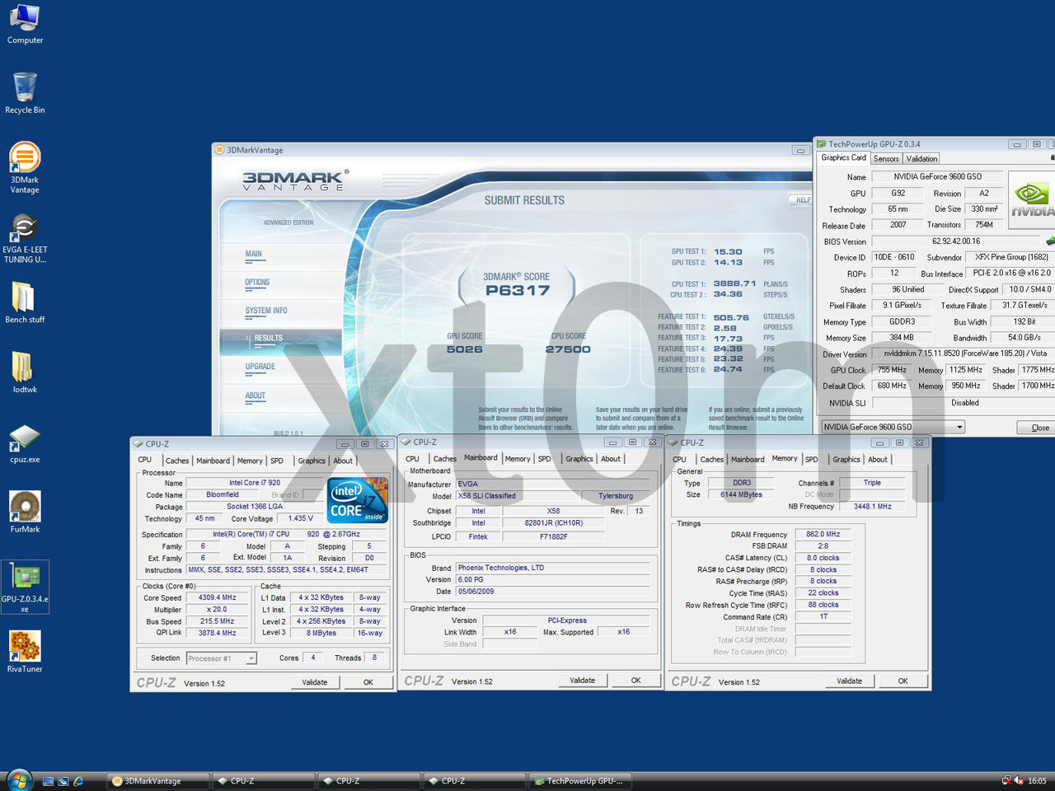Open About tab in left CPU-Z window
The height and width of the screenshot is (791, 1055).
click(343, 461)
